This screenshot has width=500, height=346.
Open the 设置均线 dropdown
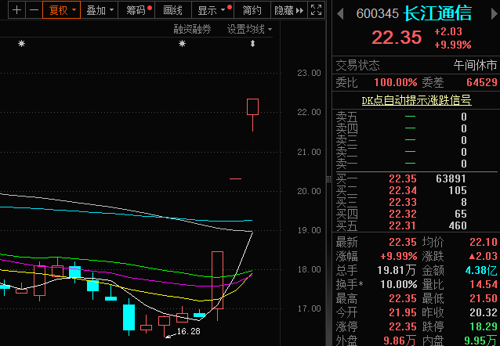(x=249, y=29)
